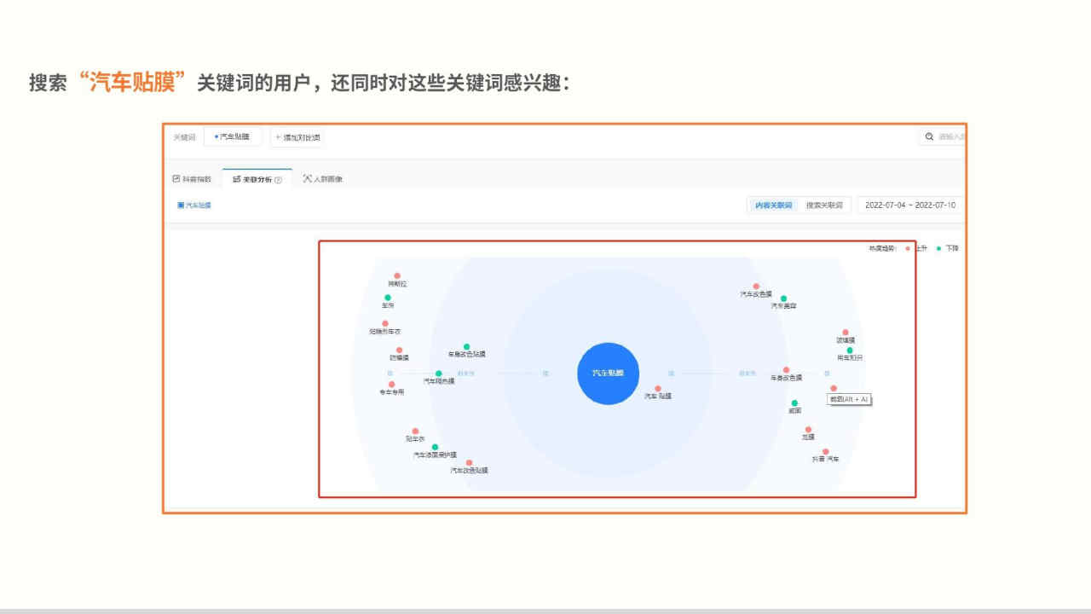Click the 关键词 label

pyautogui.click(x=184, y=136)
